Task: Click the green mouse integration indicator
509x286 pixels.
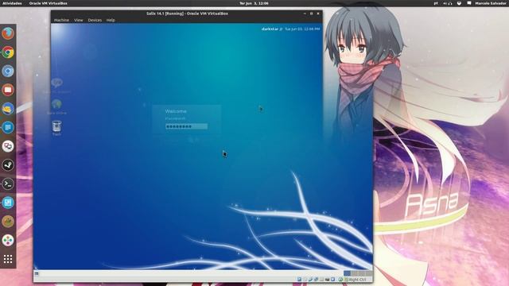Action: click(x=340, y=279)
